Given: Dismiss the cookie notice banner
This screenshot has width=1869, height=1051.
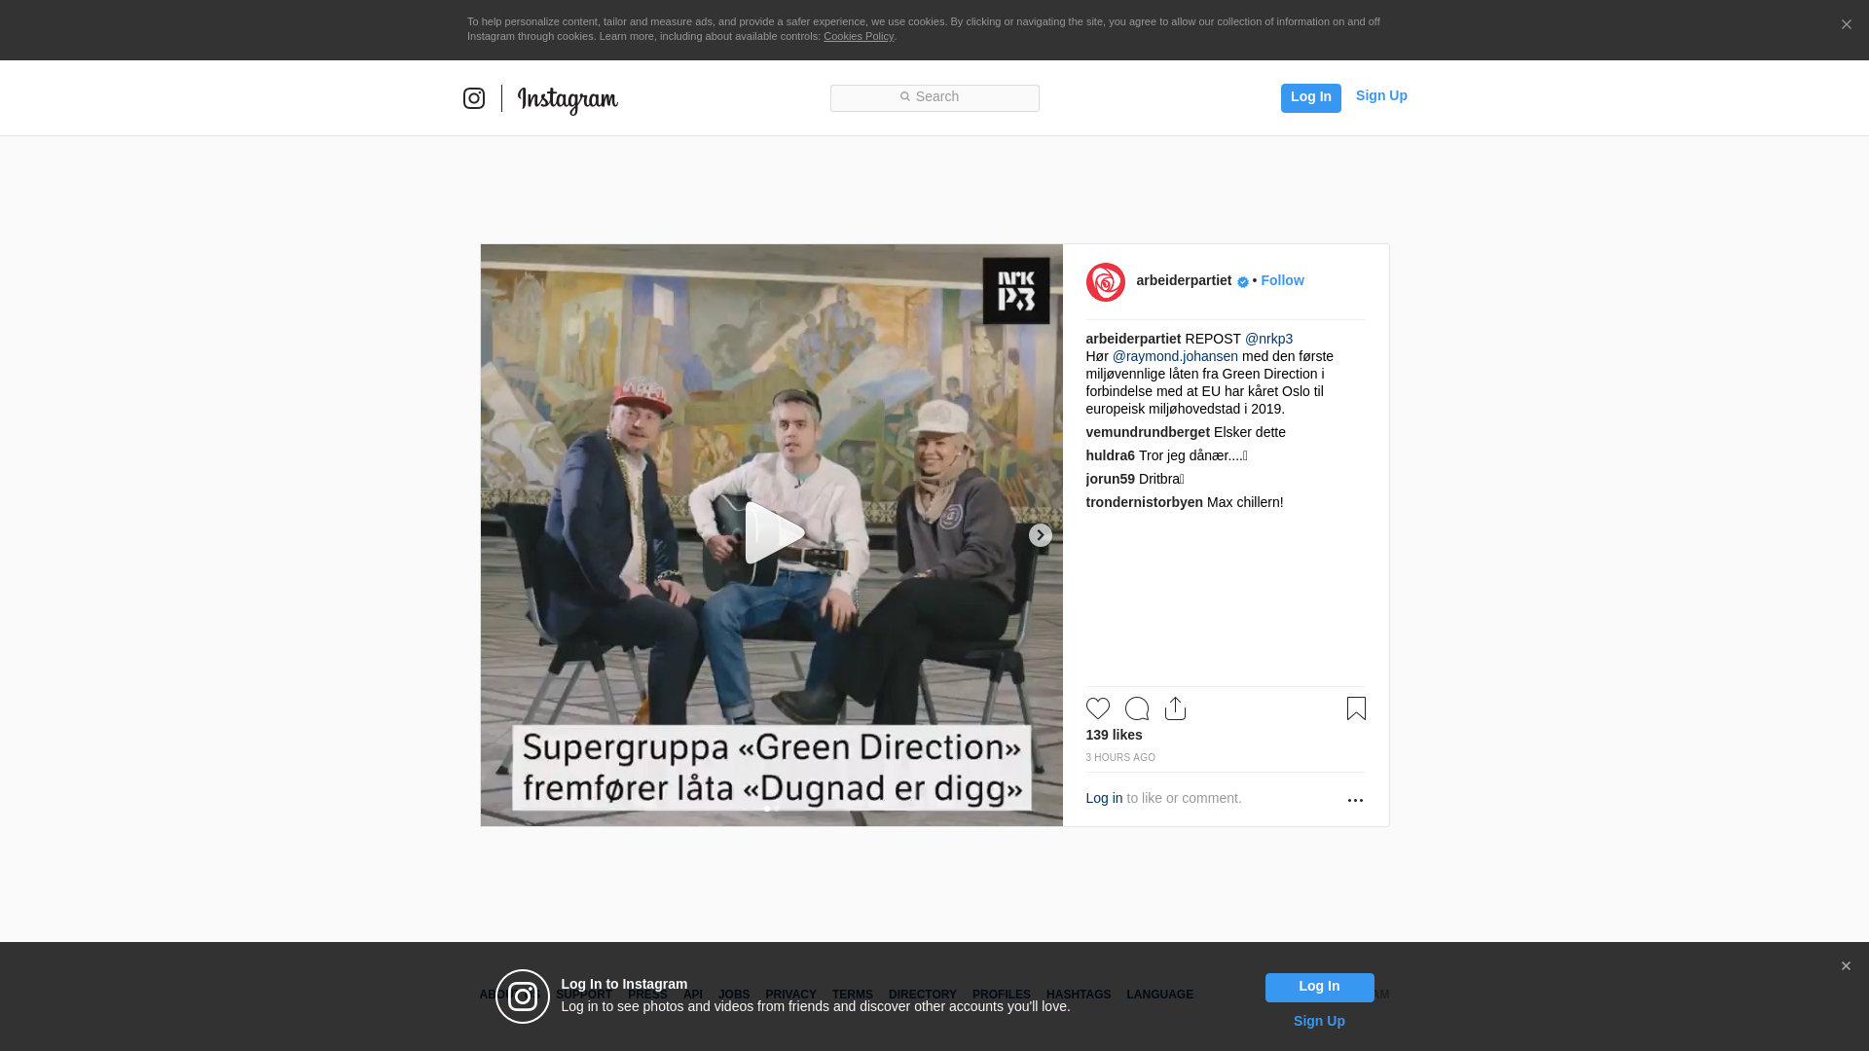Looking at the screenshot, I should pos(1846,24).
